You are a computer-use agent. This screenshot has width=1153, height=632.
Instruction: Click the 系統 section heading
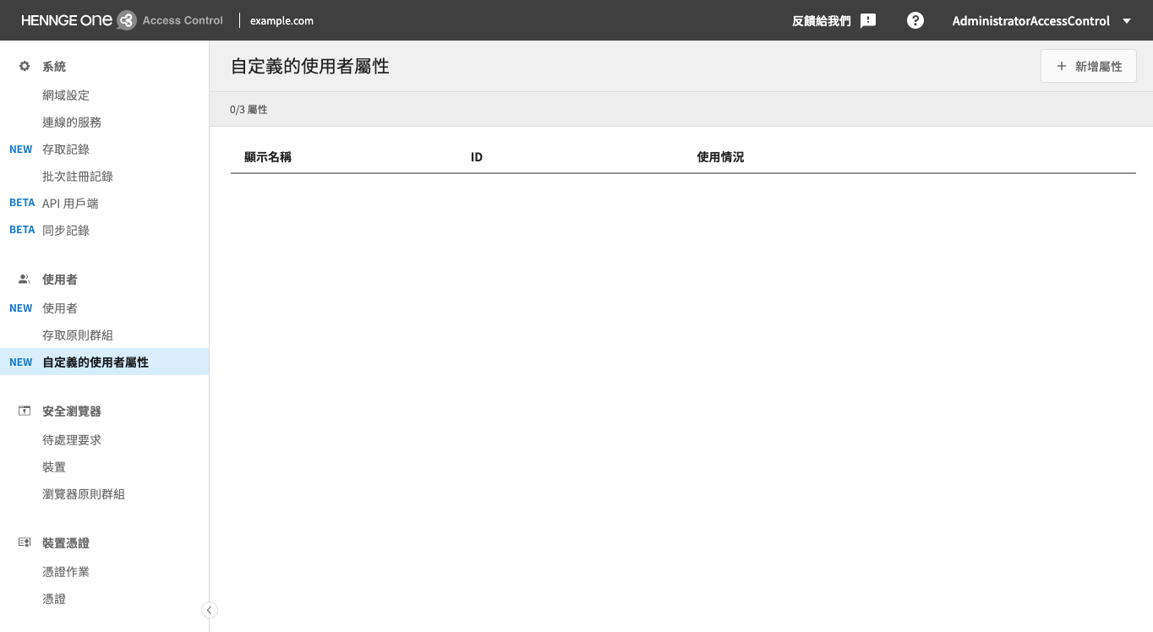pyautogui.click(x=54, y=67)
